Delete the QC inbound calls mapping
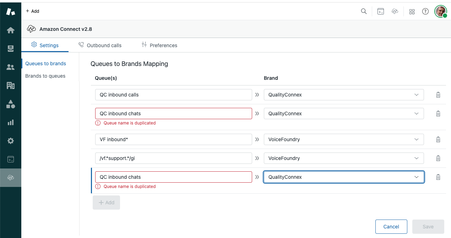Viewport: 451px width, 238px height. coord(438,95)
